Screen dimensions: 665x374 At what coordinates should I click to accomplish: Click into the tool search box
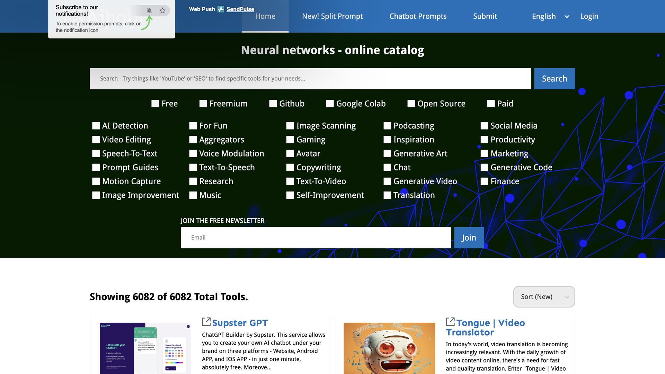(x=310, y=79)
